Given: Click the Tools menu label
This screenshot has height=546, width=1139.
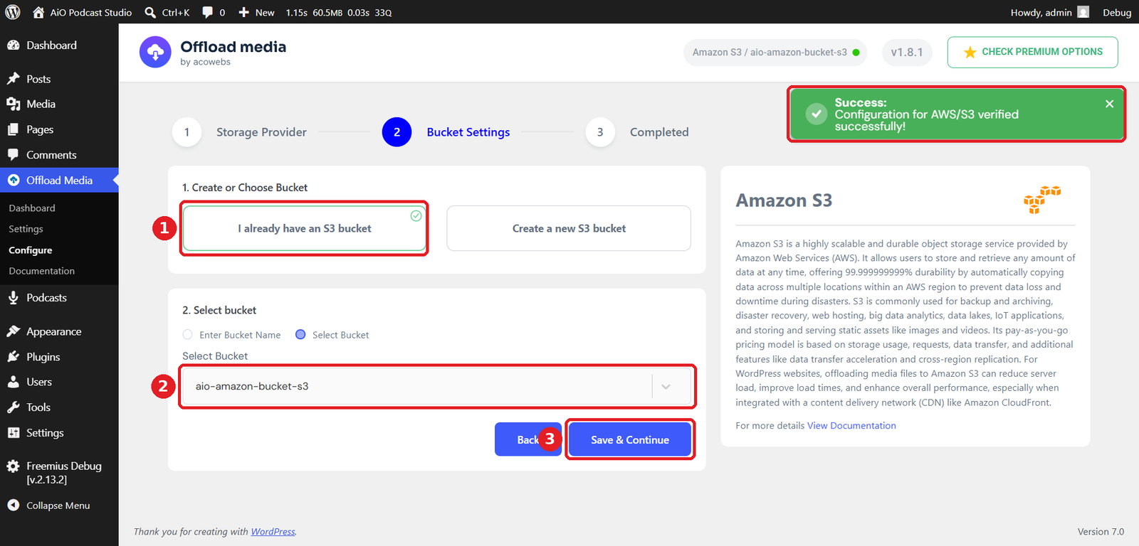Looking at the screenshot, I should [x=38, y=407].
